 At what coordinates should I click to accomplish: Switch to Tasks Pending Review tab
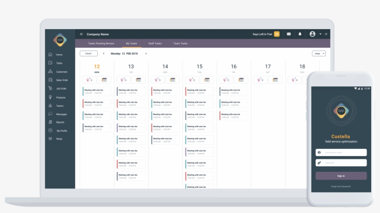coord(101,43)
